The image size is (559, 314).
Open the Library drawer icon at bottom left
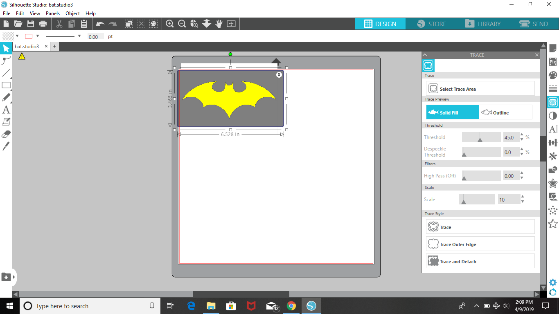point(6,277)
